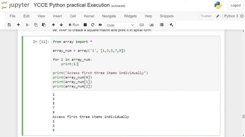Click the print(i) code line

tap(69, 64)
